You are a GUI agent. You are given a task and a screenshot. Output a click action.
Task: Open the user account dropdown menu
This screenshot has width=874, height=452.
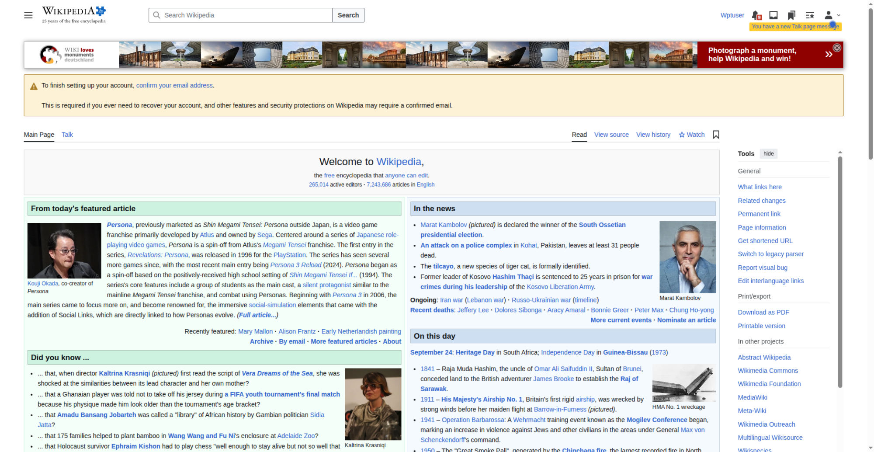pyautogui.click(x=832, y=15)
